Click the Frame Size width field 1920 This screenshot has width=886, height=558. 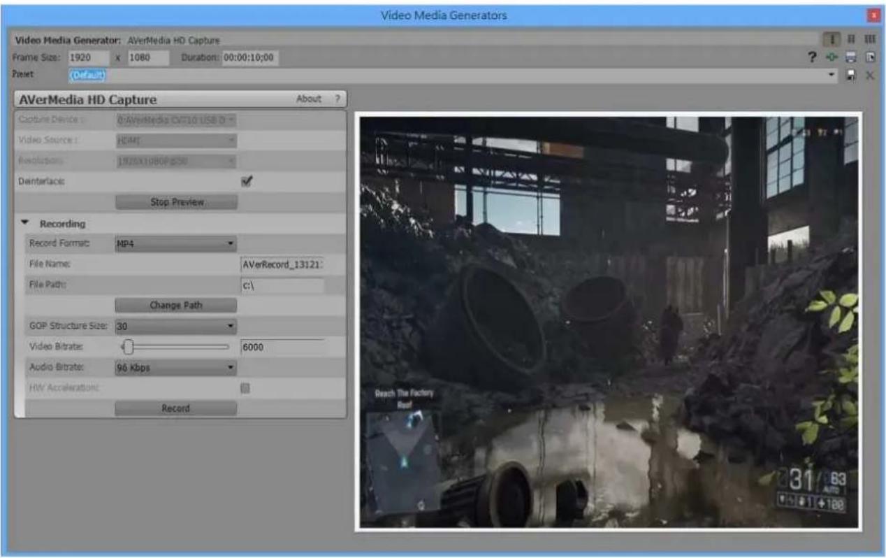point(88,58)
